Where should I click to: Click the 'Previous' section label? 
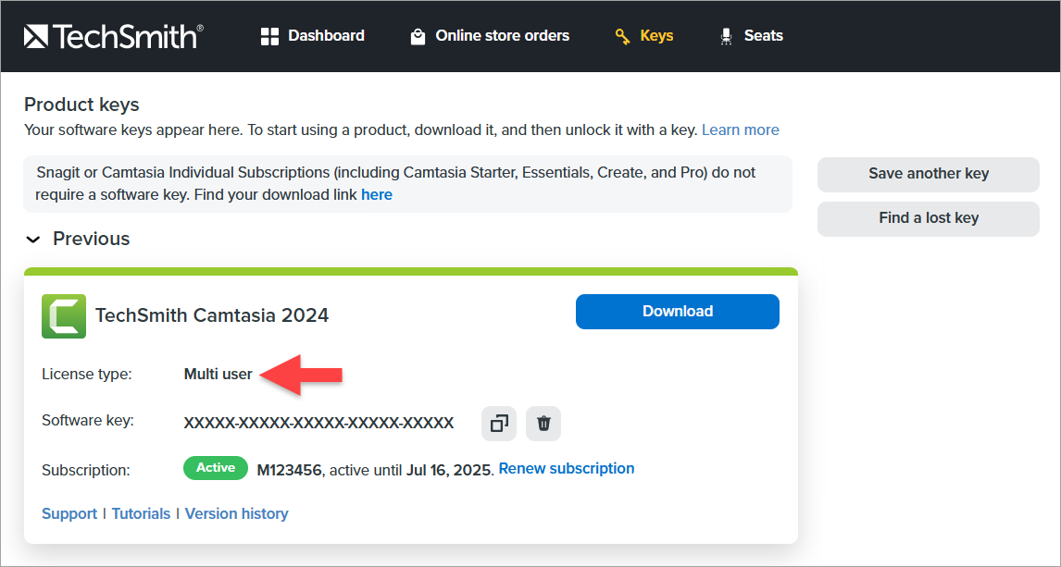[92, 239]
